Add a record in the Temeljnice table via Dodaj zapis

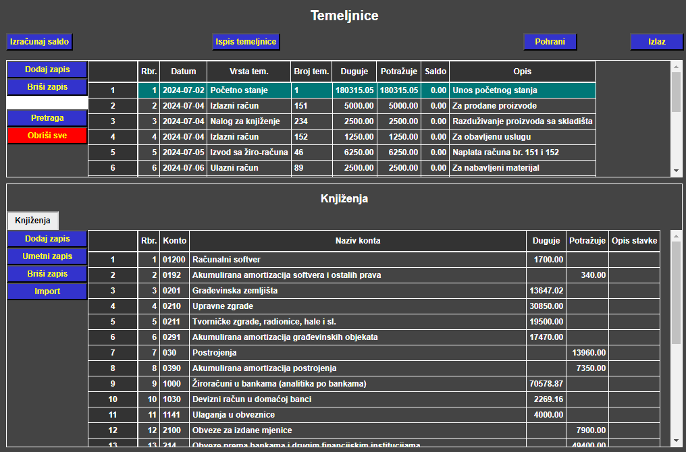pos(47,69)
